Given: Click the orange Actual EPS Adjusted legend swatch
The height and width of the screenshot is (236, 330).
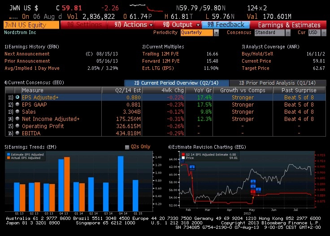Looking at the screenshot, I should 9,158.
